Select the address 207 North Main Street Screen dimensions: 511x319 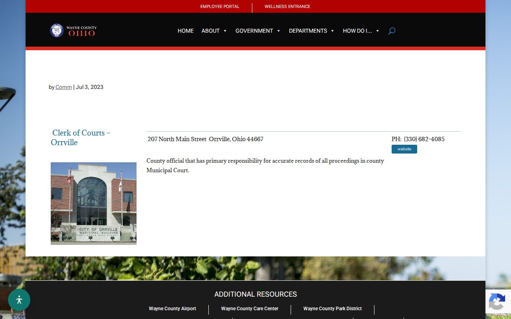coord(177,139)
